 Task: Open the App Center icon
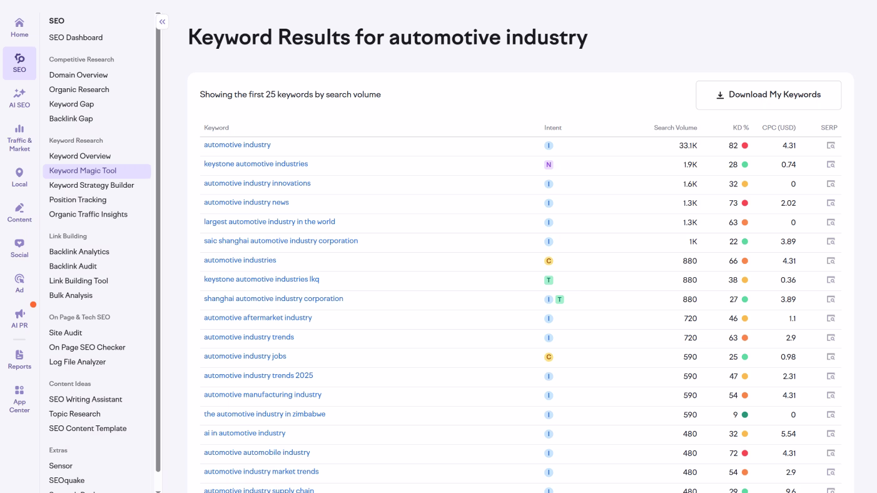pos(19,391)
